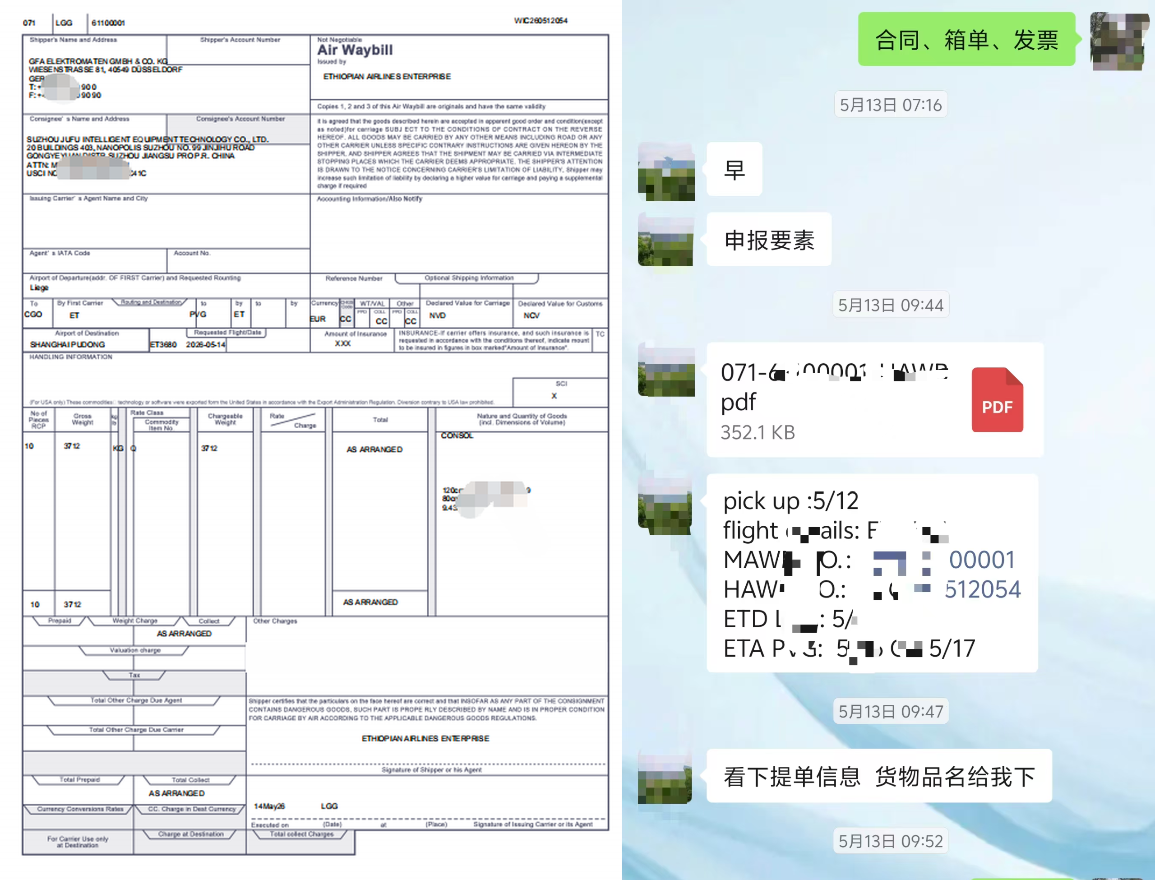This screenshot has height=880, width=1155.
Task: Click shipper GFA ELEKTROMATEN GMBH & CO. KG
Action: click(x=98, y=61)
